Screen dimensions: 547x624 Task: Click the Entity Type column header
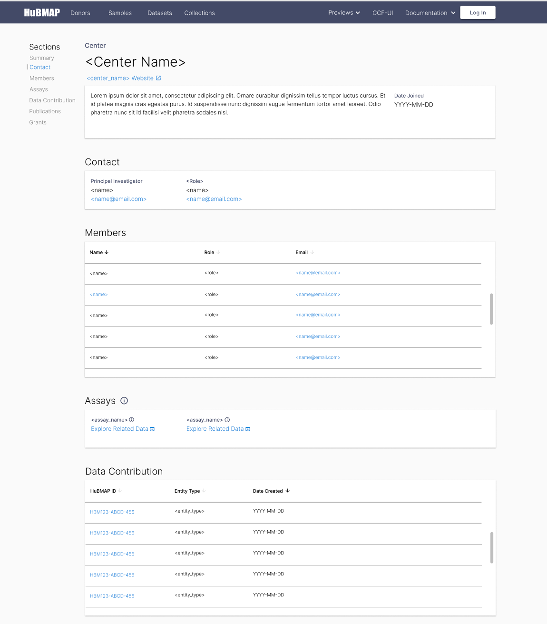pyautogui.click(x=187, y=491)
